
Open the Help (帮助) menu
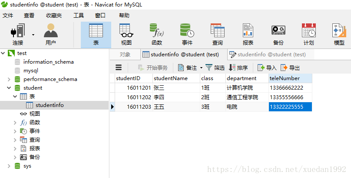tap(124, 16)
